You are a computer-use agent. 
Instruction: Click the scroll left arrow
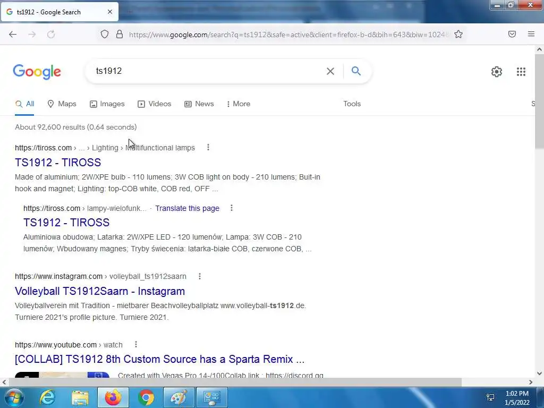(x=4, y=382)
